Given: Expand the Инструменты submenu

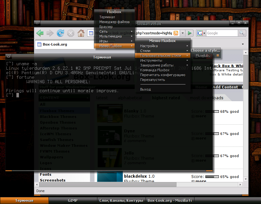Looking at the screenshot, I should [x=163, y=60].
